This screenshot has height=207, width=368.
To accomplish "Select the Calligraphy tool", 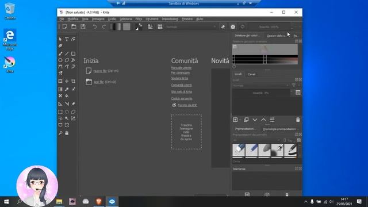I will coord(60,45).
